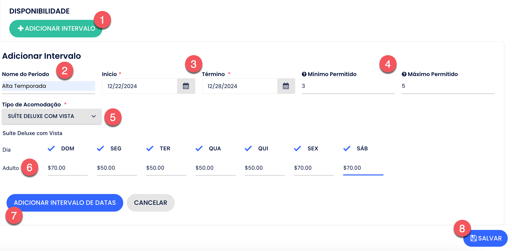Open the Término date calendar picker

click(286, 86)
